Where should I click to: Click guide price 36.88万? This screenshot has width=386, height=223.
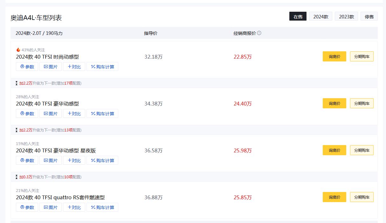click(x=153, y=198)
